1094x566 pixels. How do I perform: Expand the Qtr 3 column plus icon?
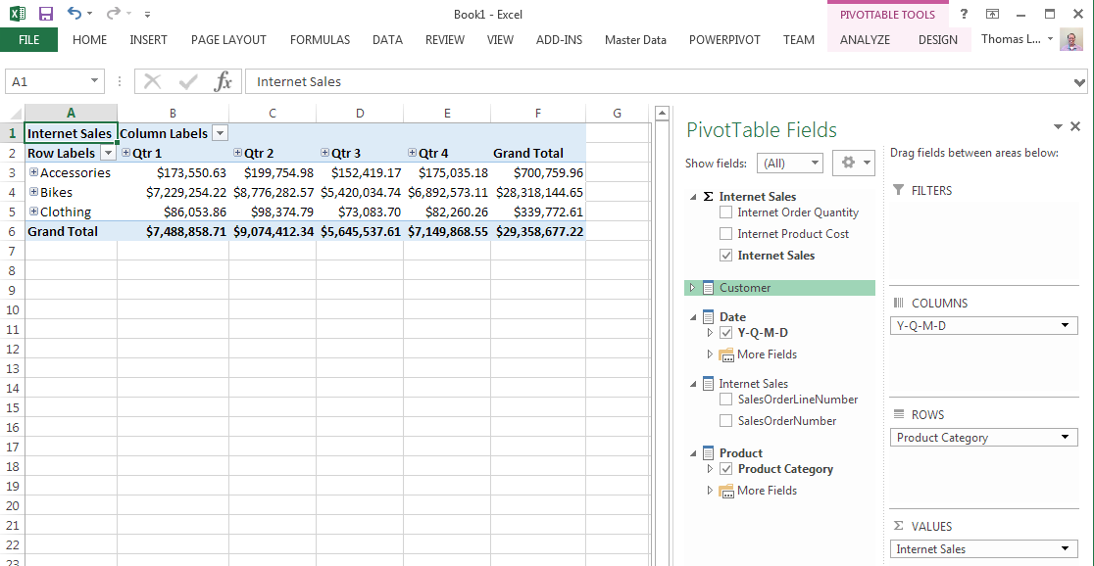325,153
